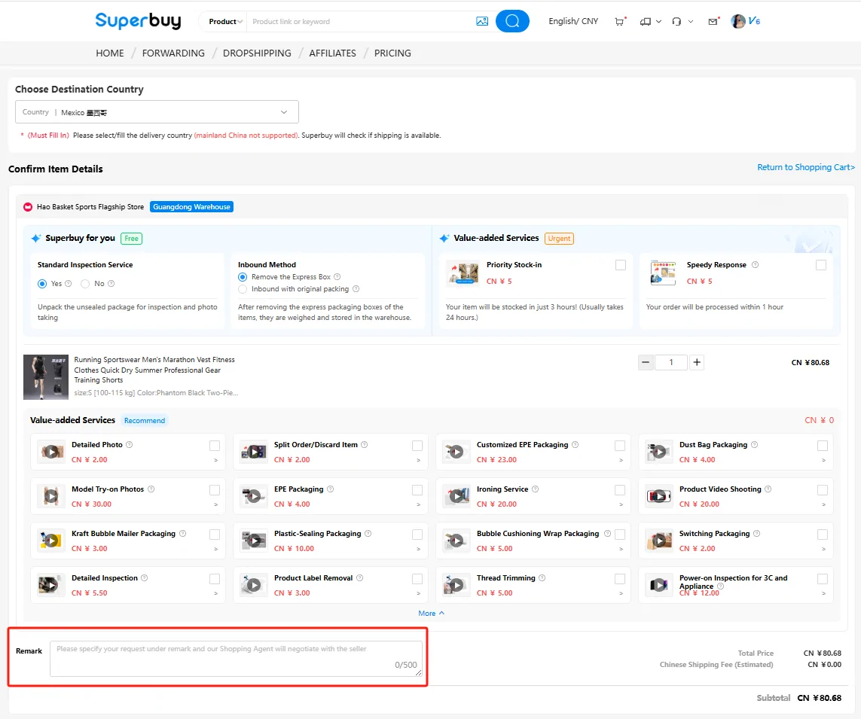Enable the Dust Bag Packaging checkbox

coord(823,446)
